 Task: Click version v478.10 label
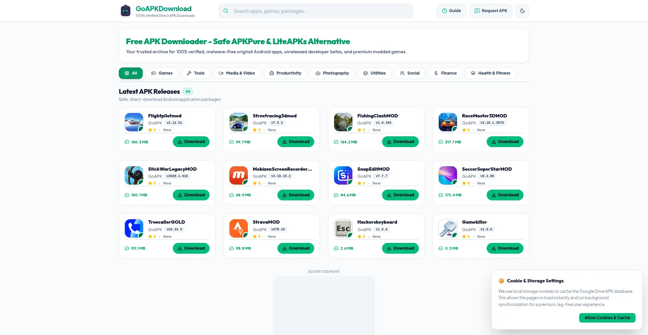click(278, 229)
